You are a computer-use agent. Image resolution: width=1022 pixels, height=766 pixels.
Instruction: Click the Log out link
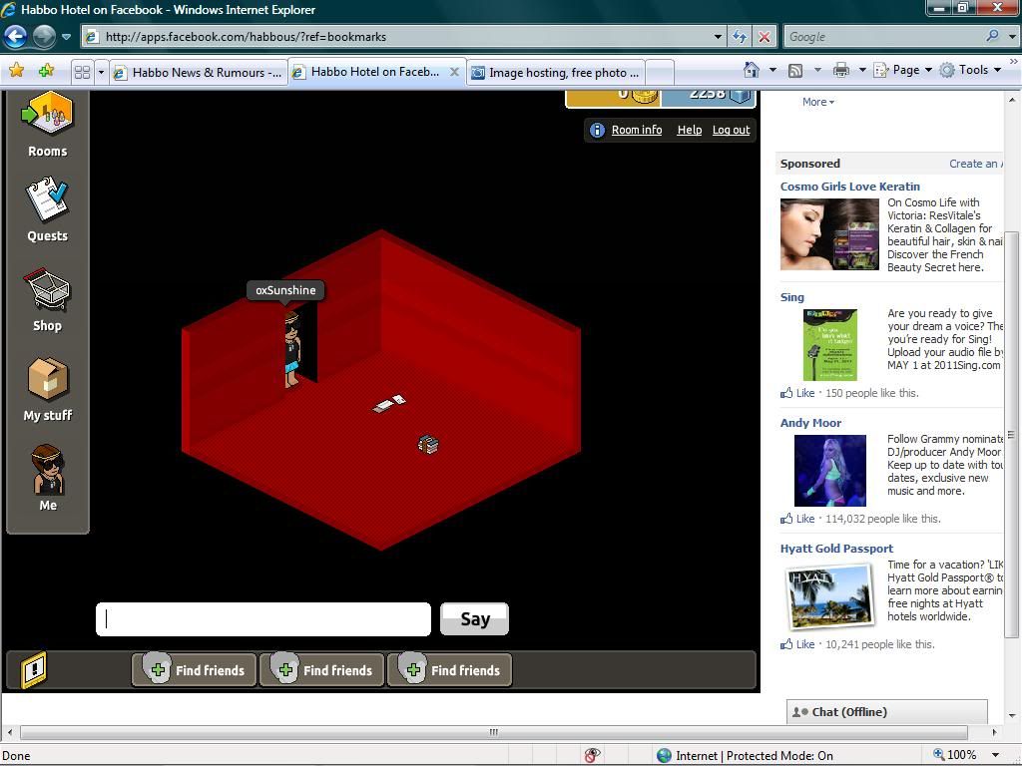[x=731, y=130]
